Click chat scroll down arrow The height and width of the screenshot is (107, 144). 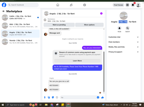104,93
